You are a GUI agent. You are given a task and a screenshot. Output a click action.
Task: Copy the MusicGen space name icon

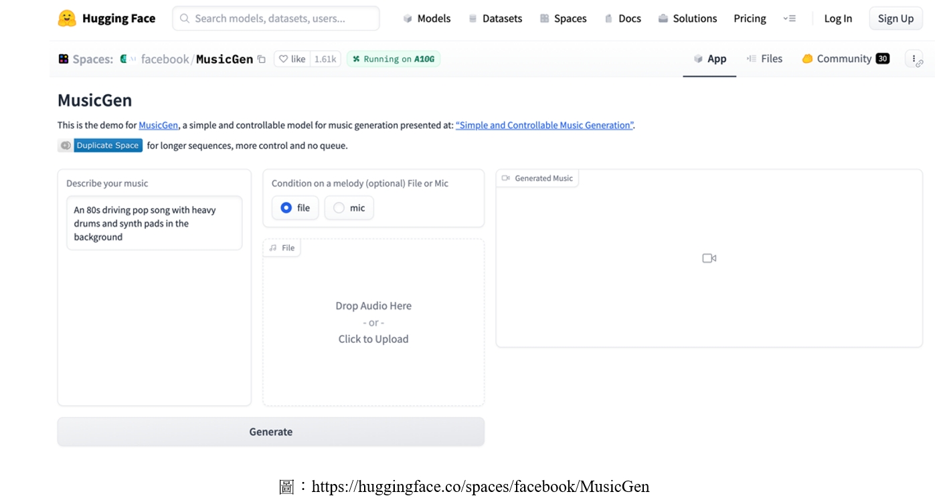[262, 59]
